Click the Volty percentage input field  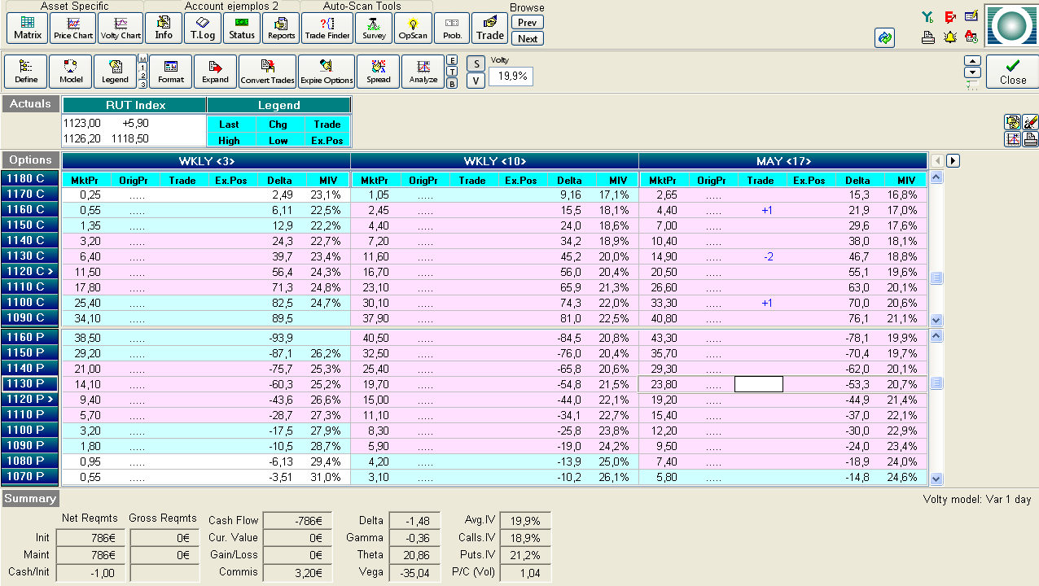coord(511,77)
